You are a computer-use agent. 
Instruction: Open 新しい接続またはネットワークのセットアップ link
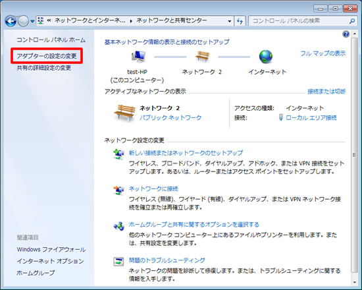coord(186,153)
